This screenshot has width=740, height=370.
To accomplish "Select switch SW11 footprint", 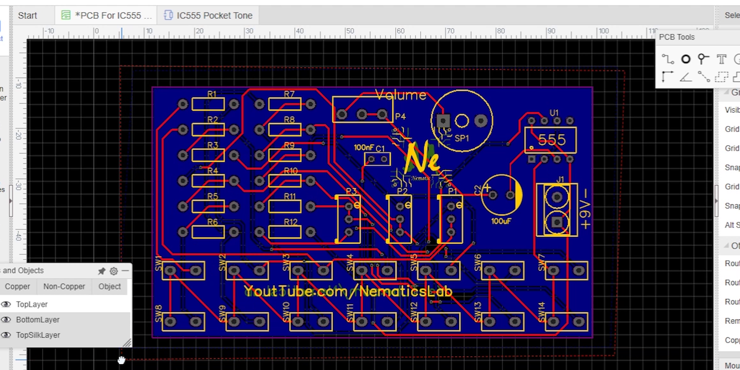I will 374,321.
